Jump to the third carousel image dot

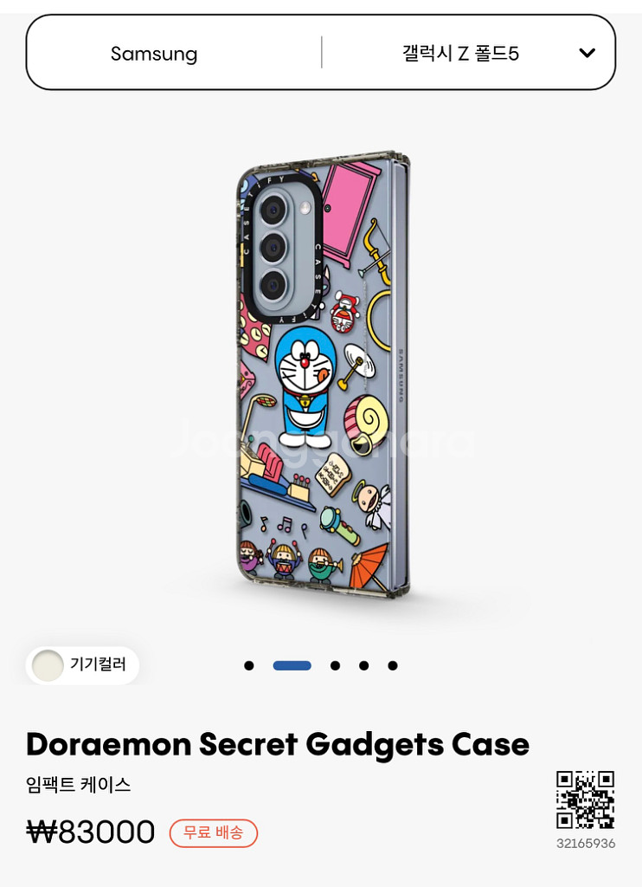click(x=335, y=665)
